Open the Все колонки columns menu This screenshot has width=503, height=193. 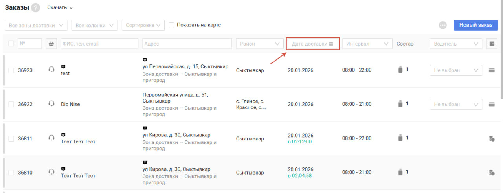click(94, 25)
